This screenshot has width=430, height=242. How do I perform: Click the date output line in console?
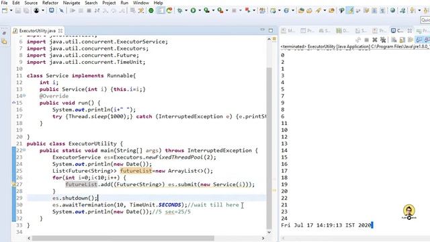pyautogui.click(x=326, y=225)
